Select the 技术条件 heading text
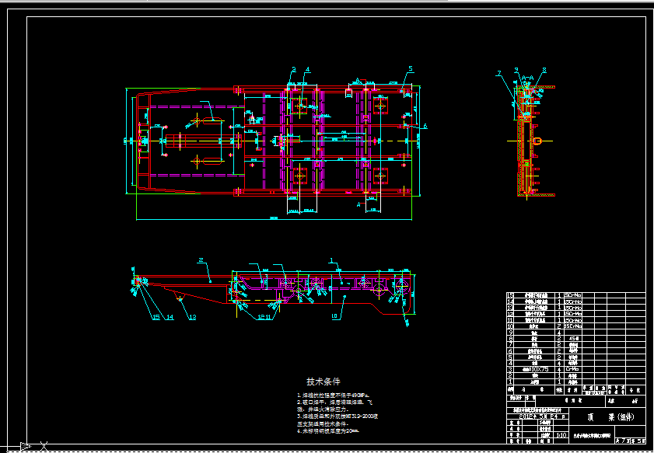The image size is (654, 453). (x=324, y=382)
